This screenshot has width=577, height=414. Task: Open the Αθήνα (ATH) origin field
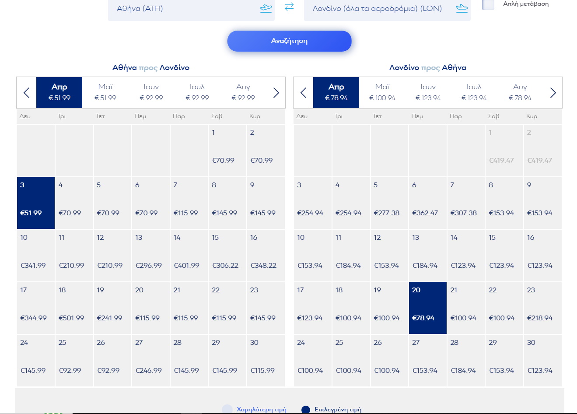coord(184,9)
